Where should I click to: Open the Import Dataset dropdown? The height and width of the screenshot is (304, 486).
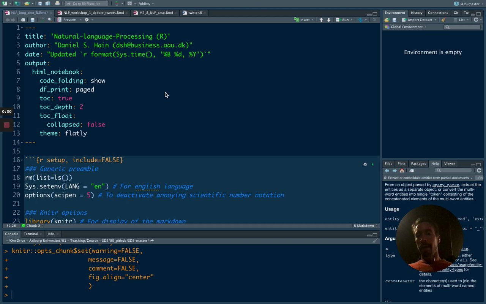[x=419, y=20]
